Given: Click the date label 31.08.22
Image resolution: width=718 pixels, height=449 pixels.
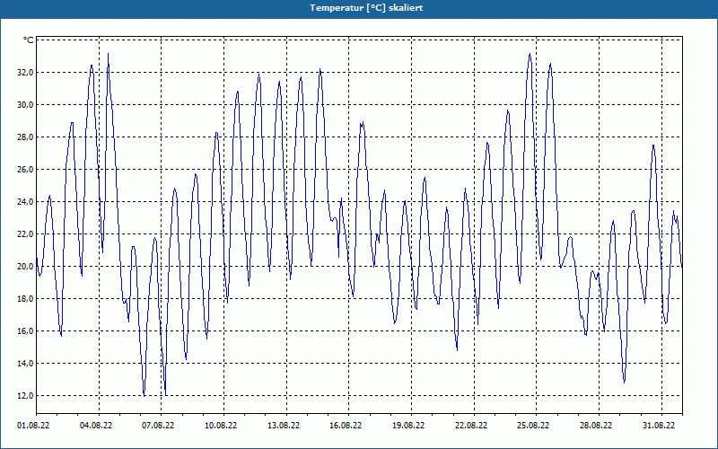Looking at the screenshot, I should point(659,426).
